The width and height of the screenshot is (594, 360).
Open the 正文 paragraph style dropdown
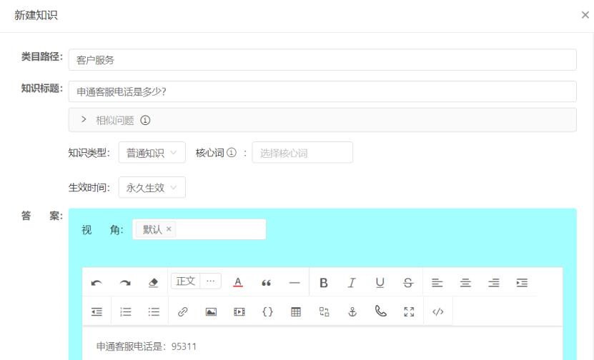[x=185, y=281]
